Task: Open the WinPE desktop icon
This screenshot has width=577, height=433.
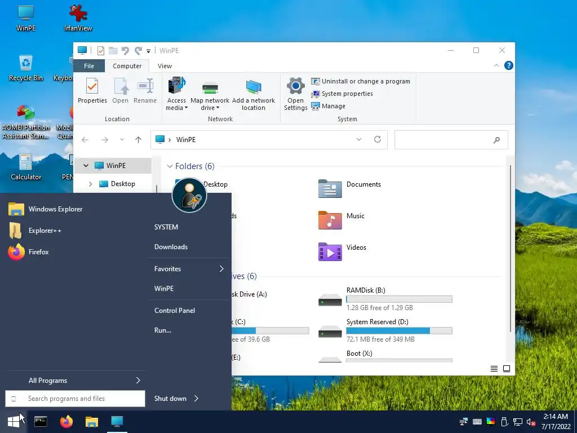Action: click(26, 19)
